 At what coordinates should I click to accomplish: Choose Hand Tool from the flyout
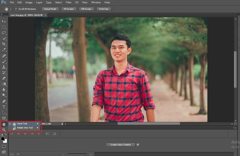(24, 124)
